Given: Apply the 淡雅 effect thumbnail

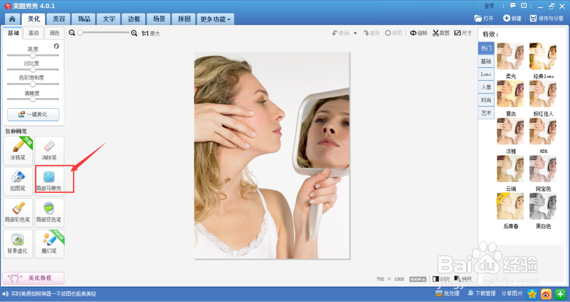Looking at the screenshot, I should pyautogui.click(x=510, y=131).
